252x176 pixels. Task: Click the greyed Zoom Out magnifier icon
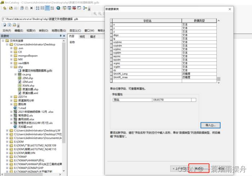click(100, 14)
